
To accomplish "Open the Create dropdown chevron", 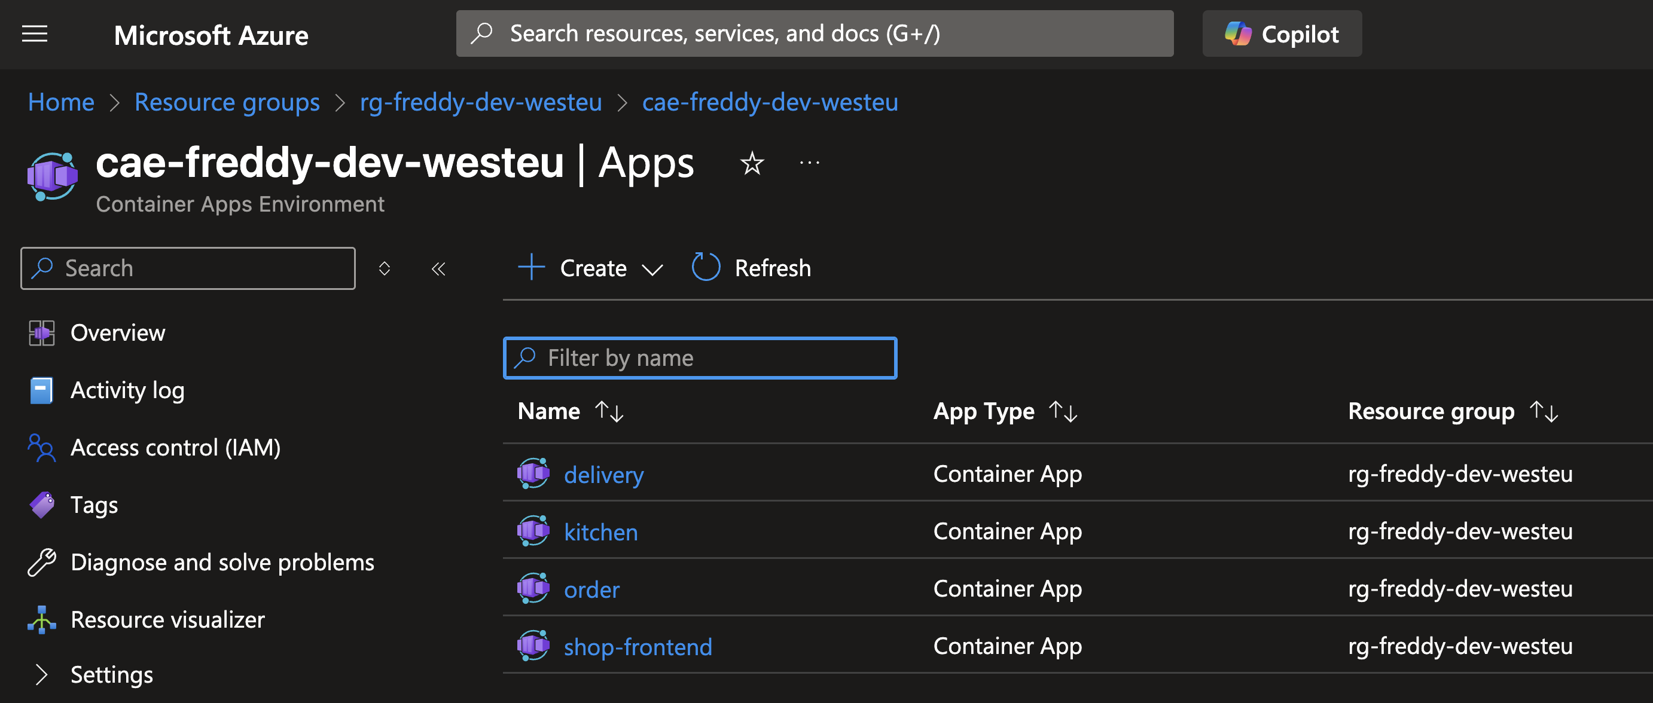I will (652, 270).
